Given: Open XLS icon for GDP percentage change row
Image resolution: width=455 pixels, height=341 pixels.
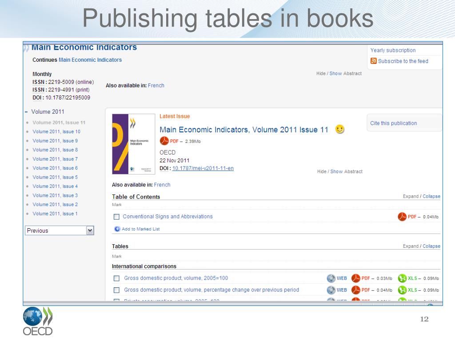Looking at the screenshot, I should pyautogui.click(x=402, y=289).
